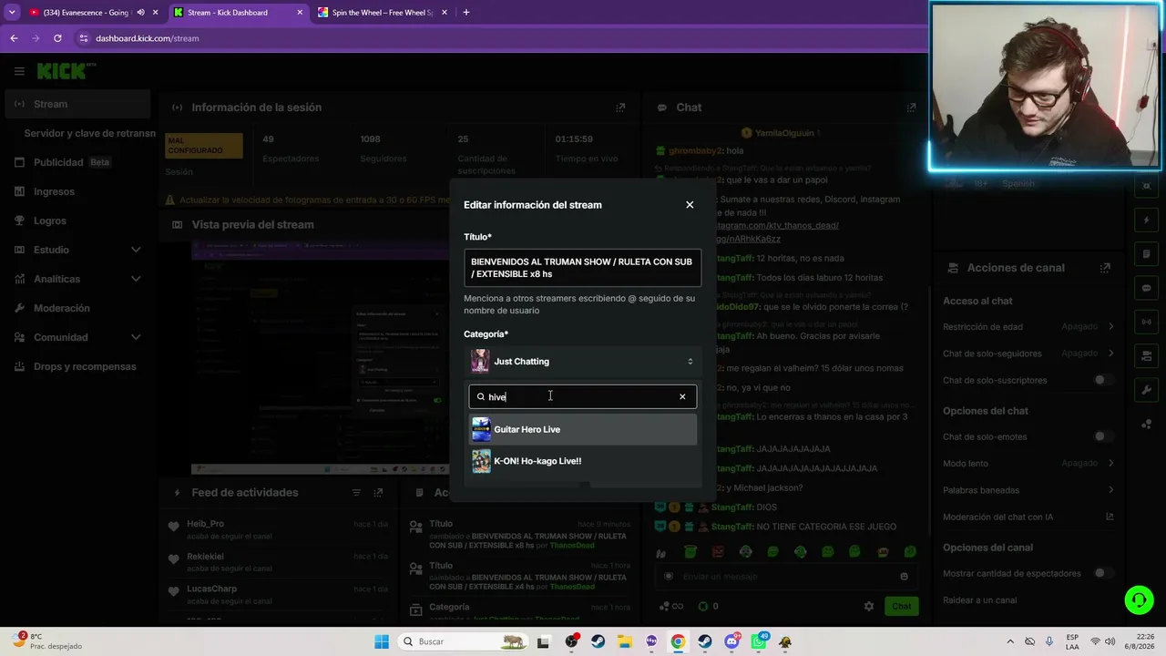Viewport: 1166px width, 656px height.
Task: Send message with the green Chat button
Action: (x=901, y=606)
